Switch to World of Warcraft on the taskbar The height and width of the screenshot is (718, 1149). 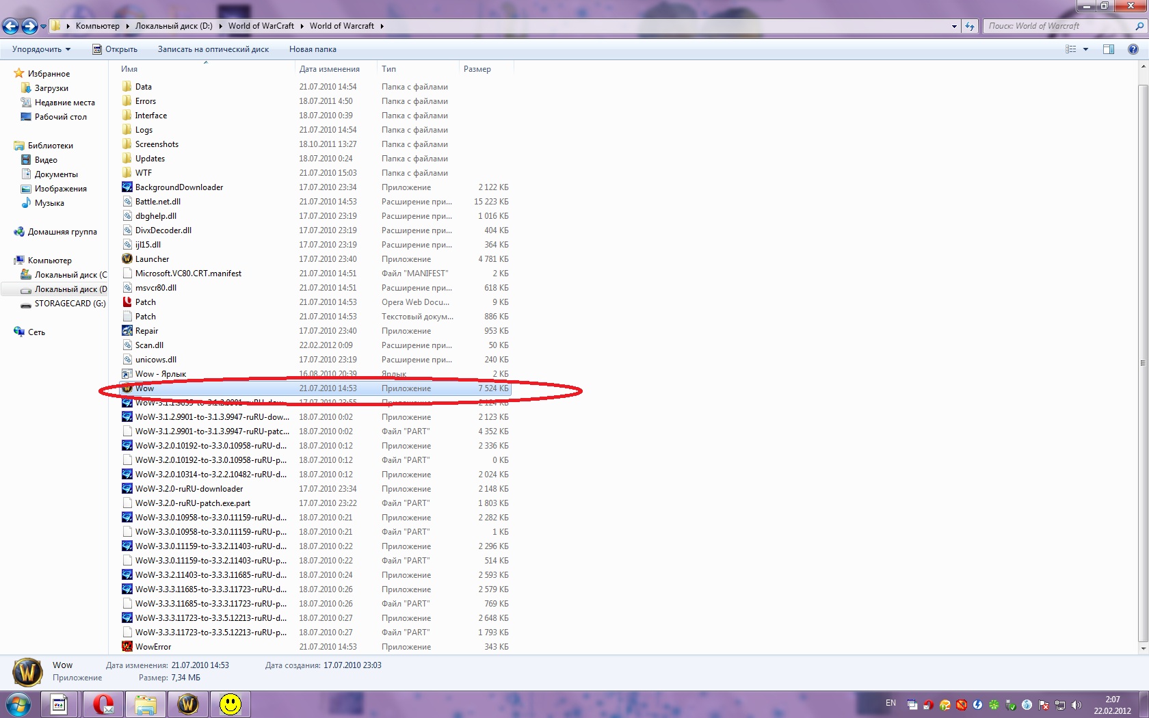coord(188,704)
